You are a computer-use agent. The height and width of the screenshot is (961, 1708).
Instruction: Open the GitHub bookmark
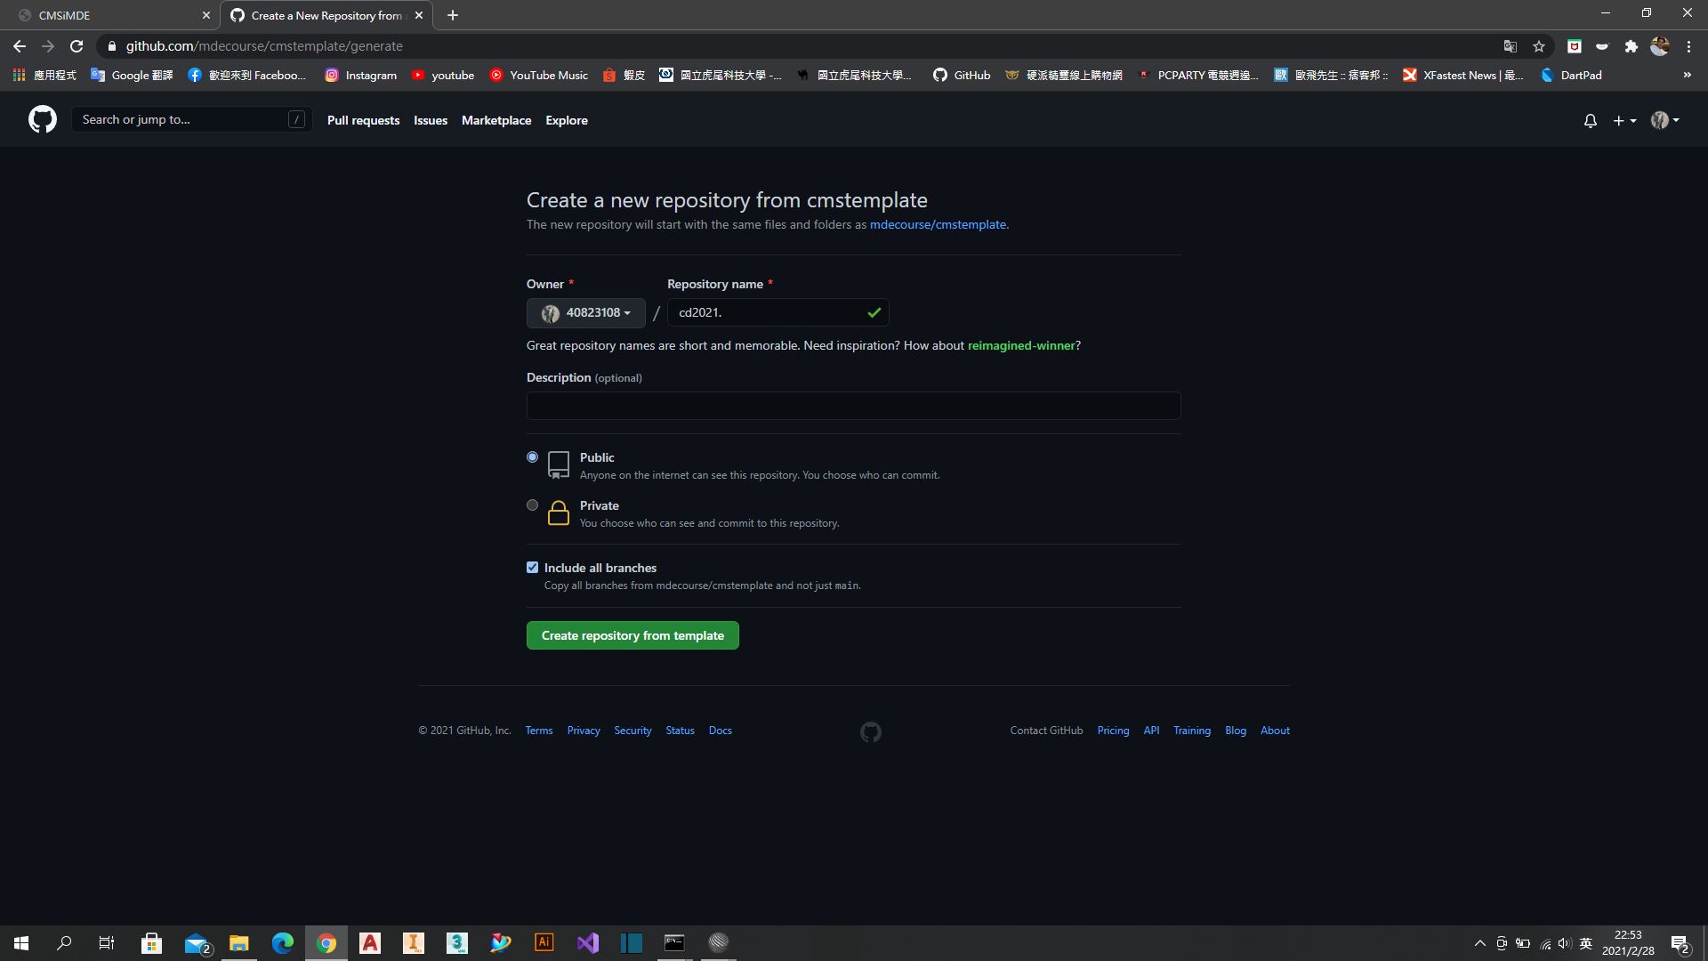pyautogui.click(x=961, y=76)
